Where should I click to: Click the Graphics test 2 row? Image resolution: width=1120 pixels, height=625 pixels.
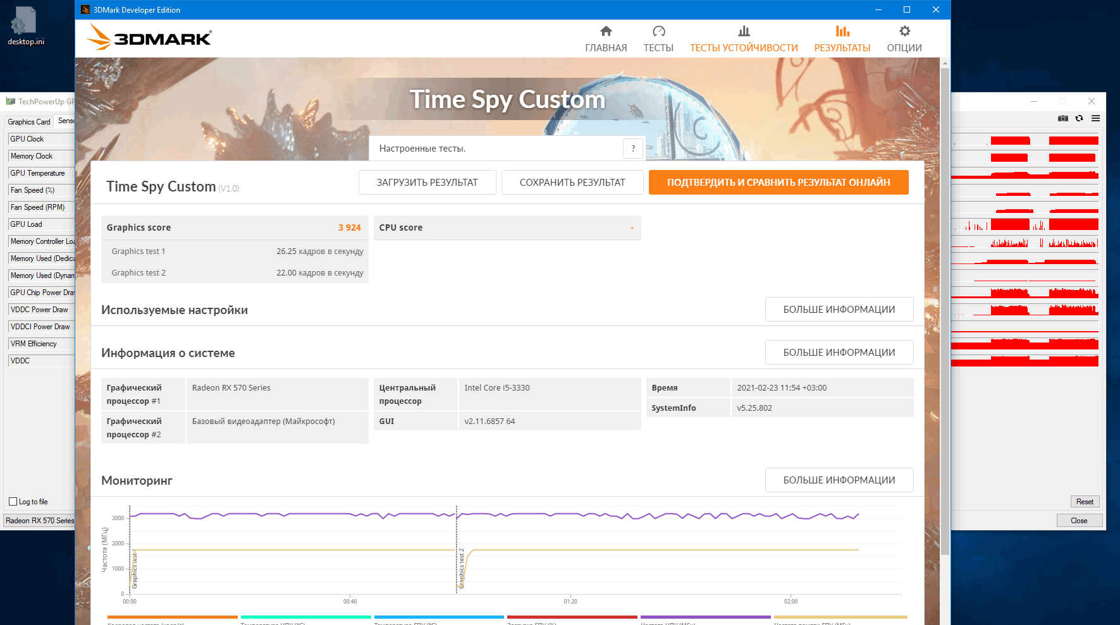pos(235,272)
